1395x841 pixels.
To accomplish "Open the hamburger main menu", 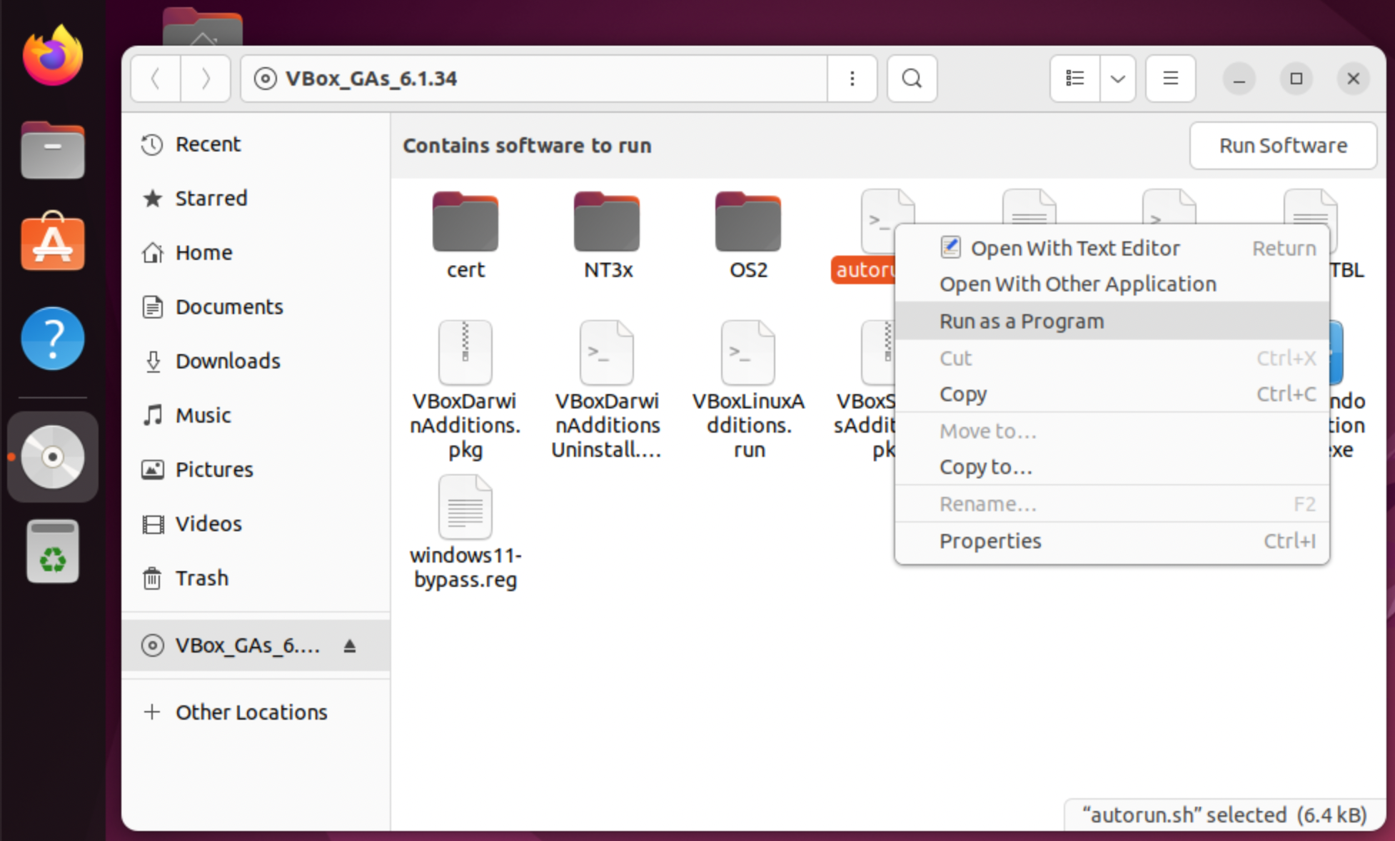I will [1170, 79].
